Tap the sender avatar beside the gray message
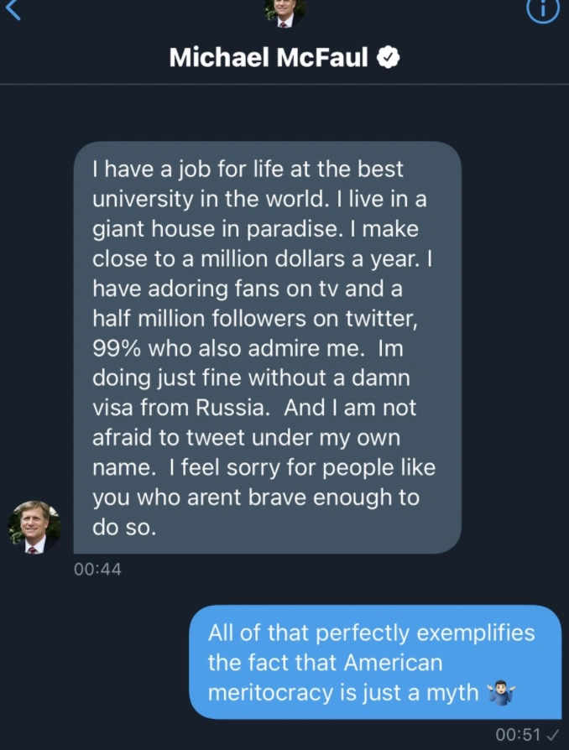569x750 pixels. pyautogui.click(x=34, y=527)
